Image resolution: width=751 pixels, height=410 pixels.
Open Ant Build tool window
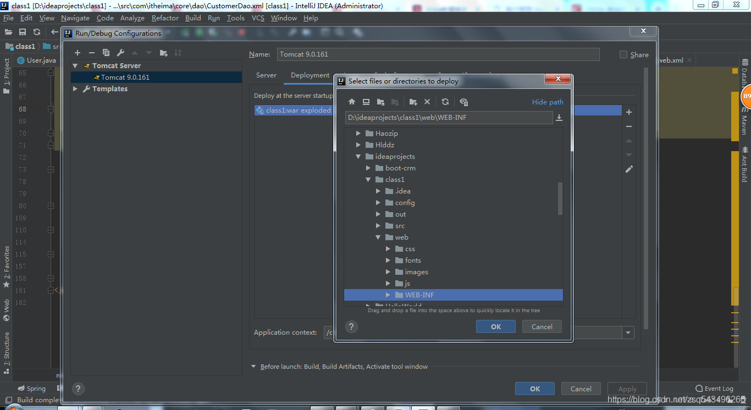745,164
